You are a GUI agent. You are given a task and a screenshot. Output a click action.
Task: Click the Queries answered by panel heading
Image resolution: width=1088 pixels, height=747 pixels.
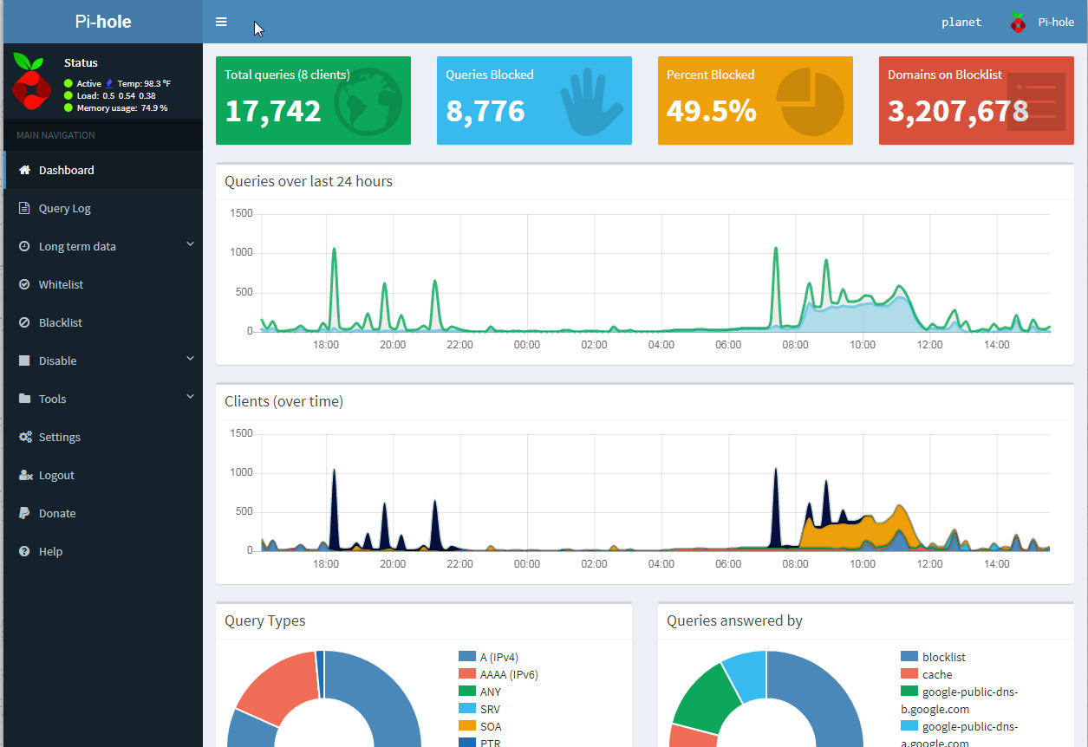point(734,620)
